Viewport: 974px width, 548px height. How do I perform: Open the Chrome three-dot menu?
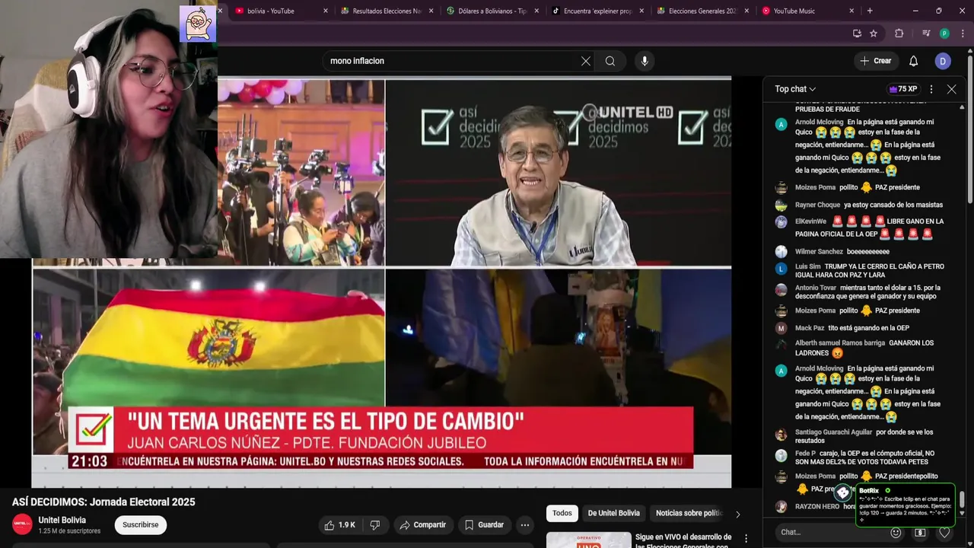(x=963, y=33)
